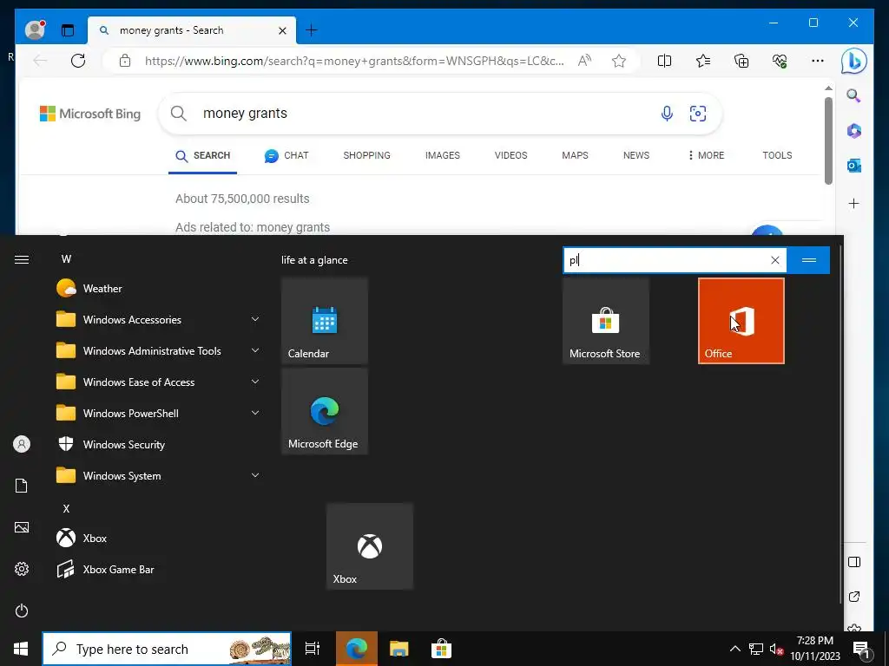This screenshot has height=666, width=889.
Task: Switch to the MAPS tab
Action: point(575,155)
